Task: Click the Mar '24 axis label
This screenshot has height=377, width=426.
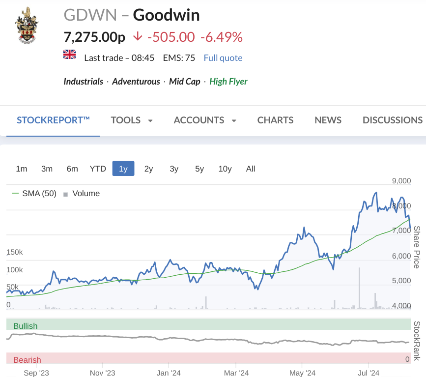Action: tap(236, 373)
